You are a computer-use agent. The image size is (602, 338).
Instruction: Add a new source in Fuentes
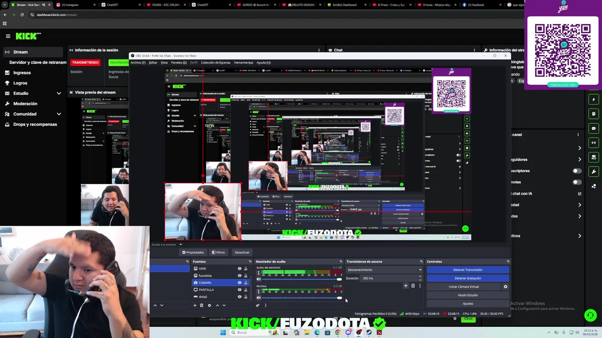[x=195, y=306]
